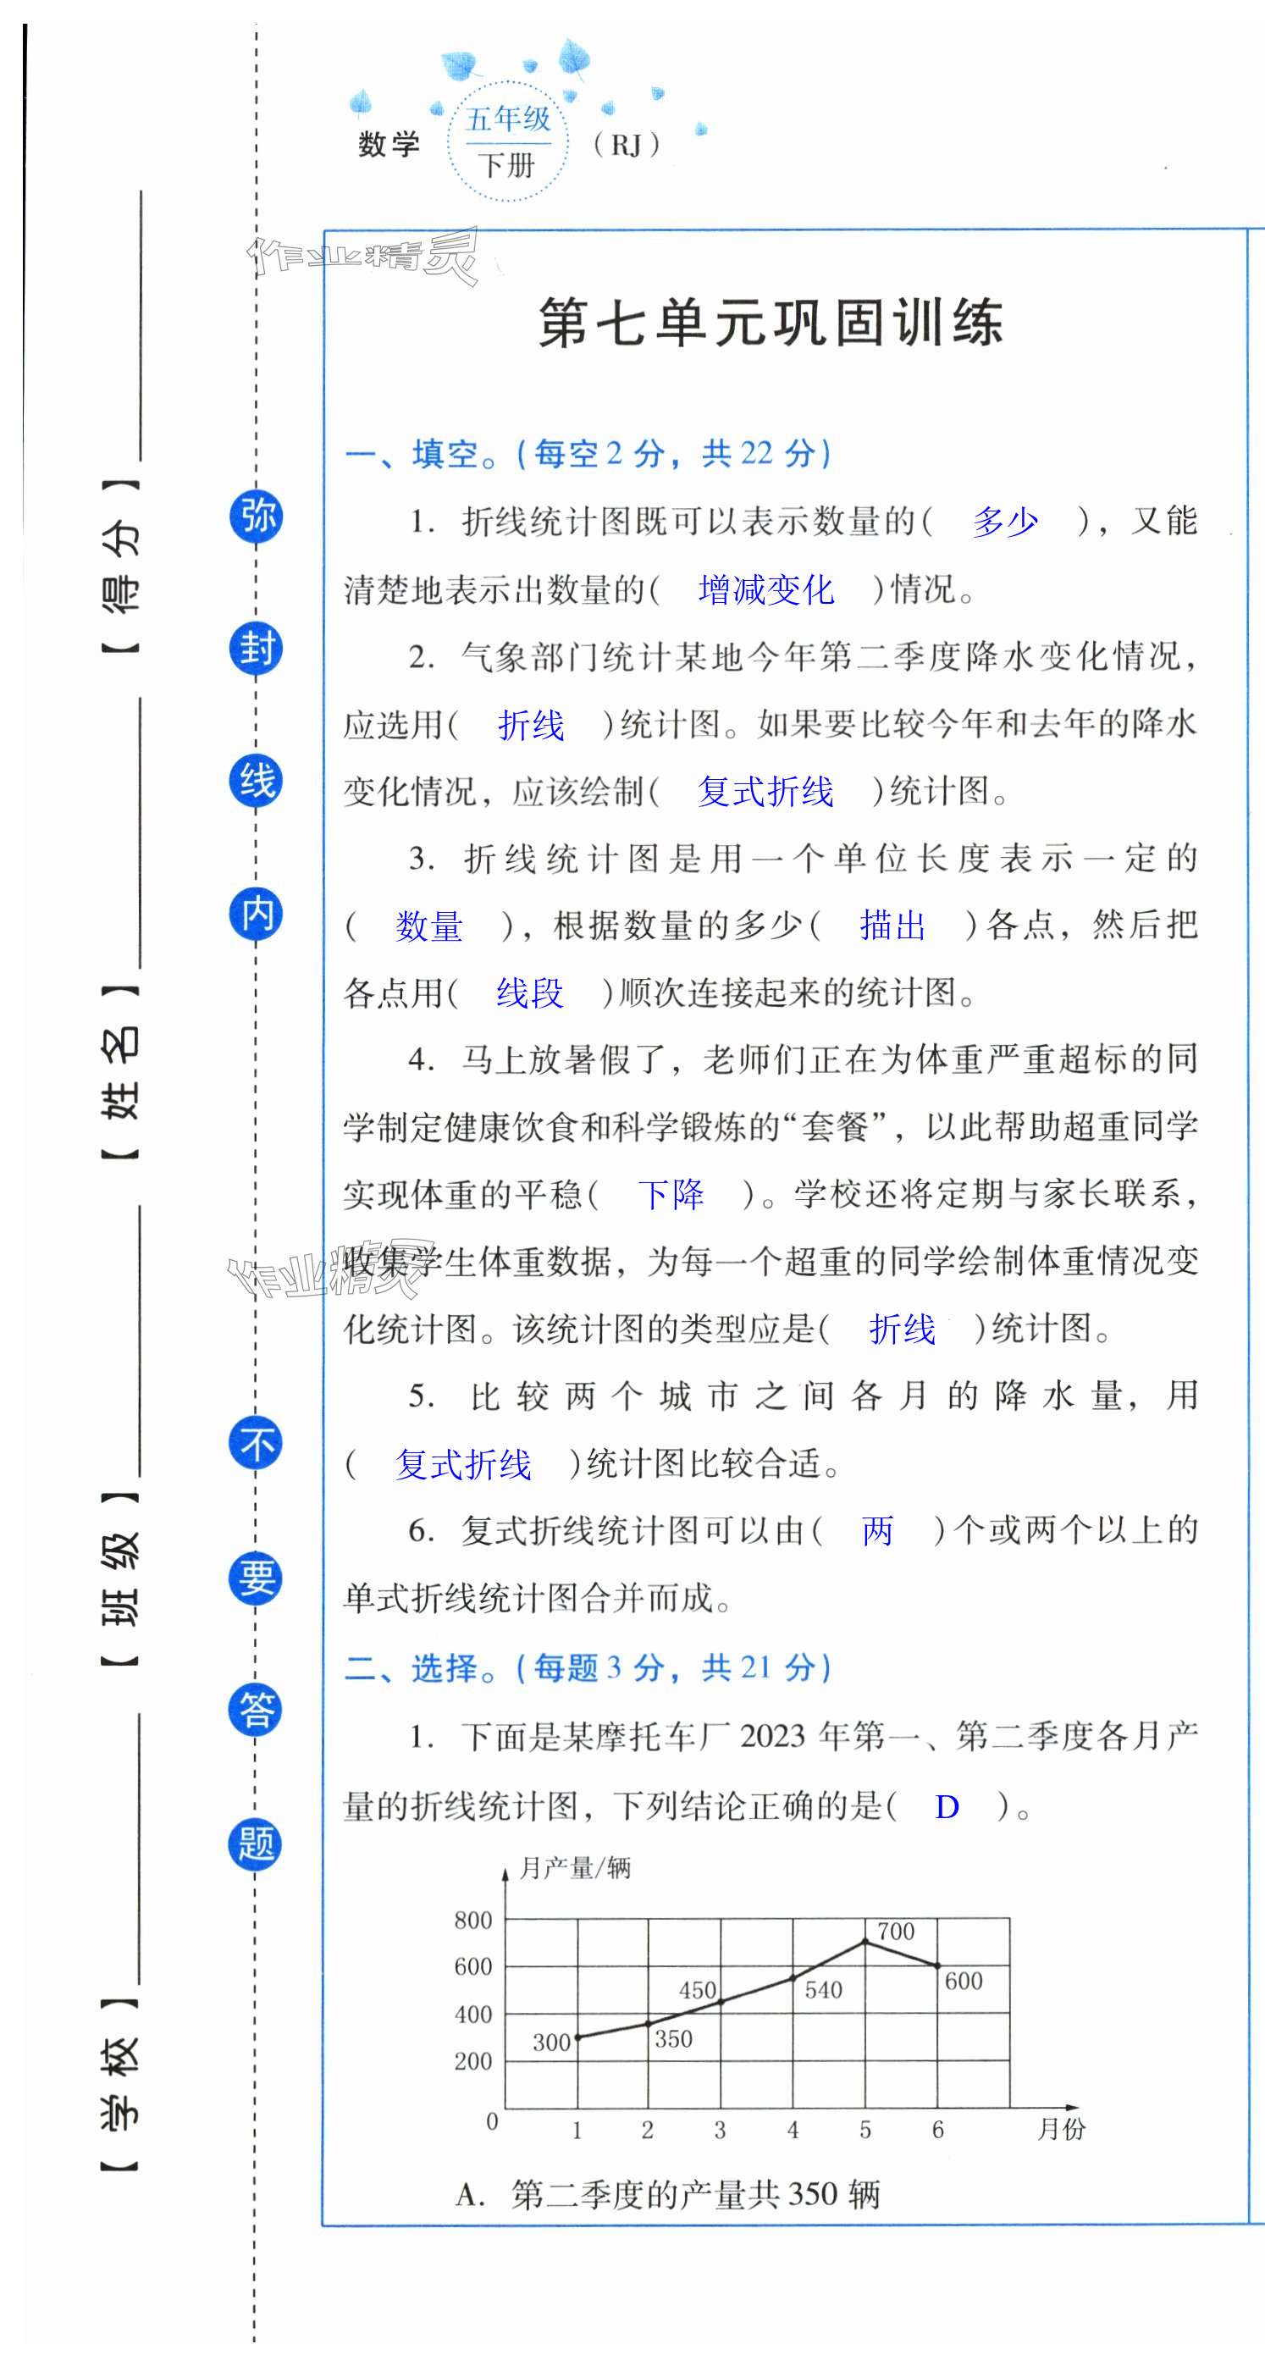This screenshot has width=1265, height=2366.
Task: Click the 【姓名】 label in the left margin
Action: (x=121, y=1071)
